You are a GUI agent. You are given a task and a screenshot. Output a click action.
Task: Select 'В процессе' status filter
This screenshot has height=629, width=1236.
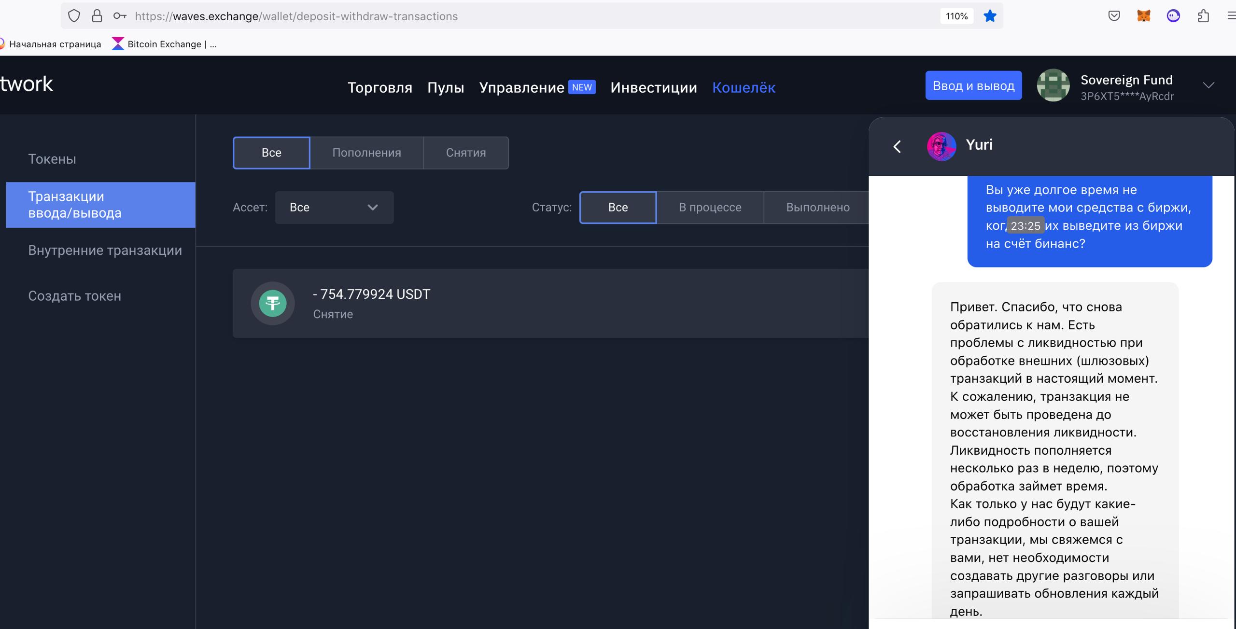point(710,207)
